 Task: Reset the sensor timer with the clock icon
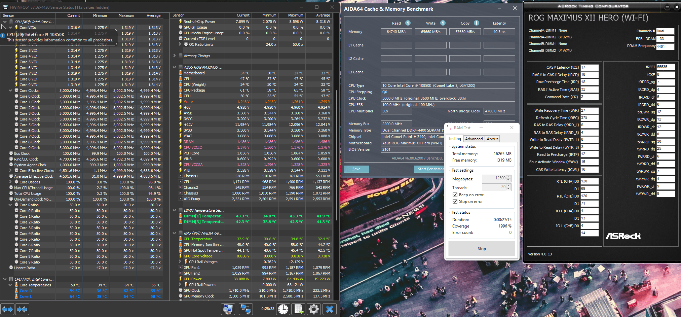click(x=283, y=309)
